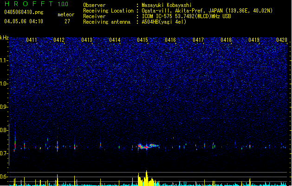Click the 0.9 kHz axis tick label

4,107
